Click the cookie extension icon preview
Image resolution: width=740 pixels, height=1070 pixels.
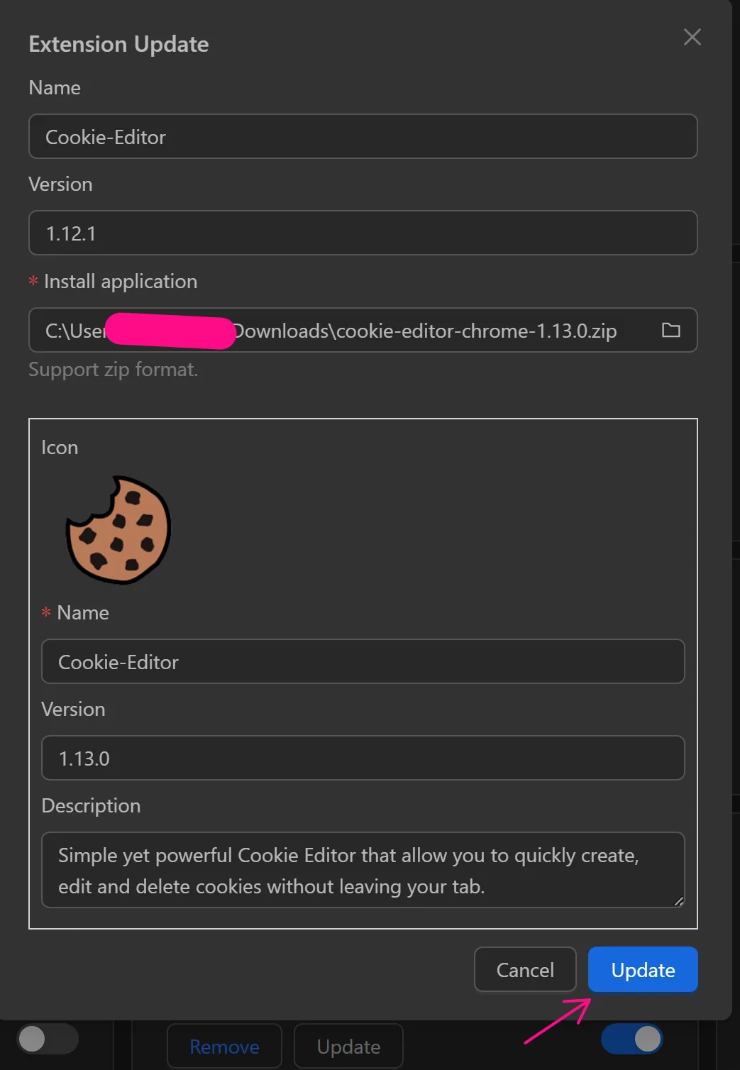(117, 529)
